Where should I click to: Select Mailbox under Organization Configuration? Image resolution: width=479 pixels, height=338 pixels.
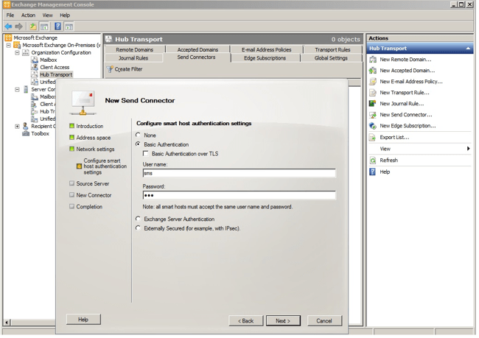click(x=49, y=60)
